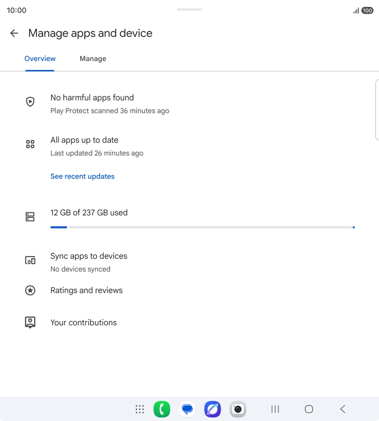
Task: Tap the recent apps navigation button
Action: point(275,409)
